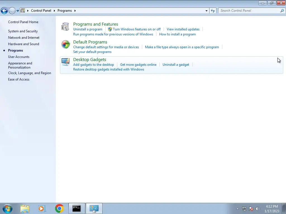
Task: Expand the arrow after Control Panel breadcrumb
Action: pyautogui.click(x=54, y=11)
